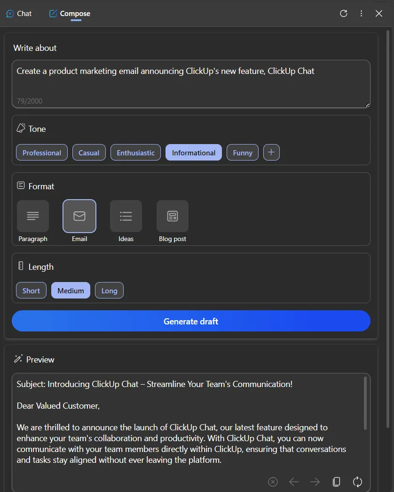Click the Preview magic wand icon
The width and height of the screenshot is (394, 492).
click(18, 359)
